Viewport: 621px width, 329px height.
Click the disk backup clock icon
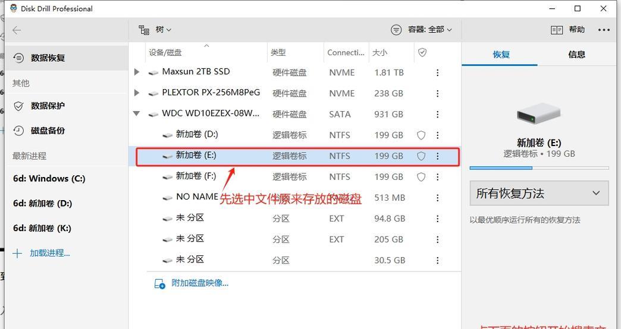pos(18,131)
